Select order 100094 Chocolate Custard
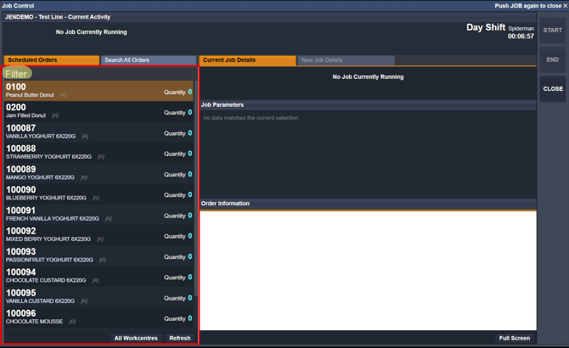569x348 pixels. coord(99,277)
